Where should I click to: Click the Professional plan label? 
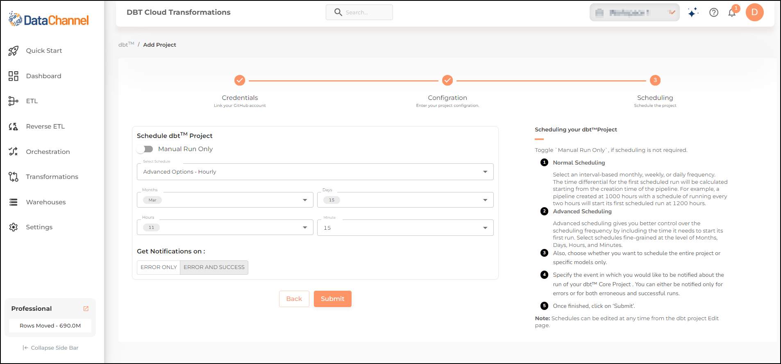32,309
